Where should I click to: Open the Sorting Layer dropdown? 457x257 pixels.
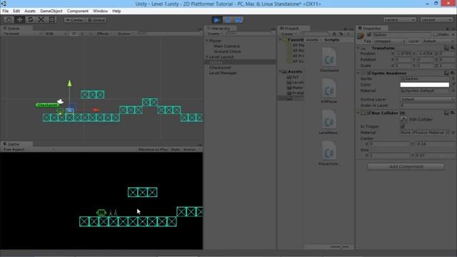point(428,99)
